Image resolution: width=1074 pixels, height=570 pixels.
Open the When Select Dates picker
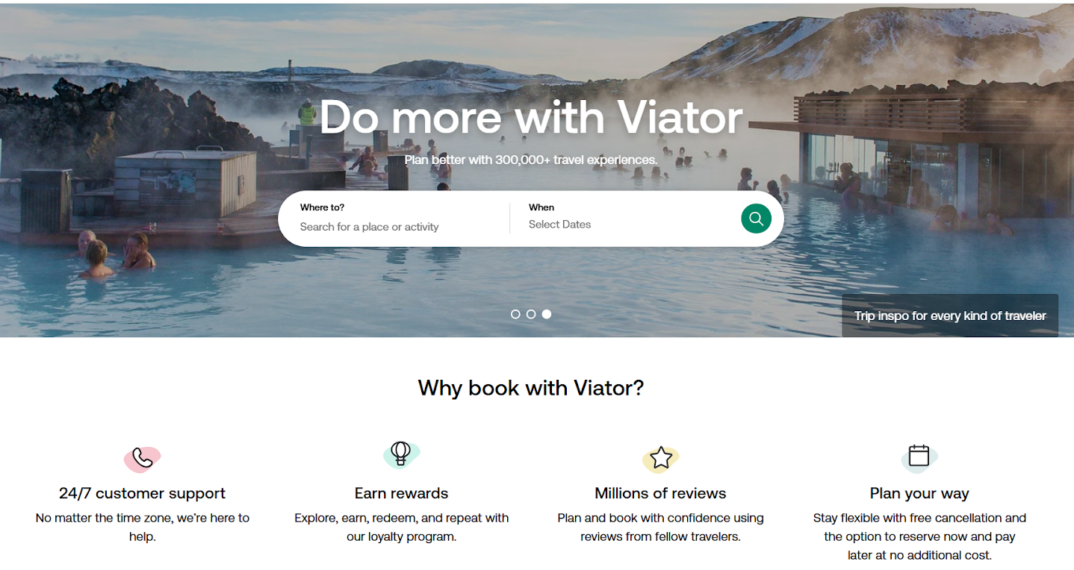point(624,217)
